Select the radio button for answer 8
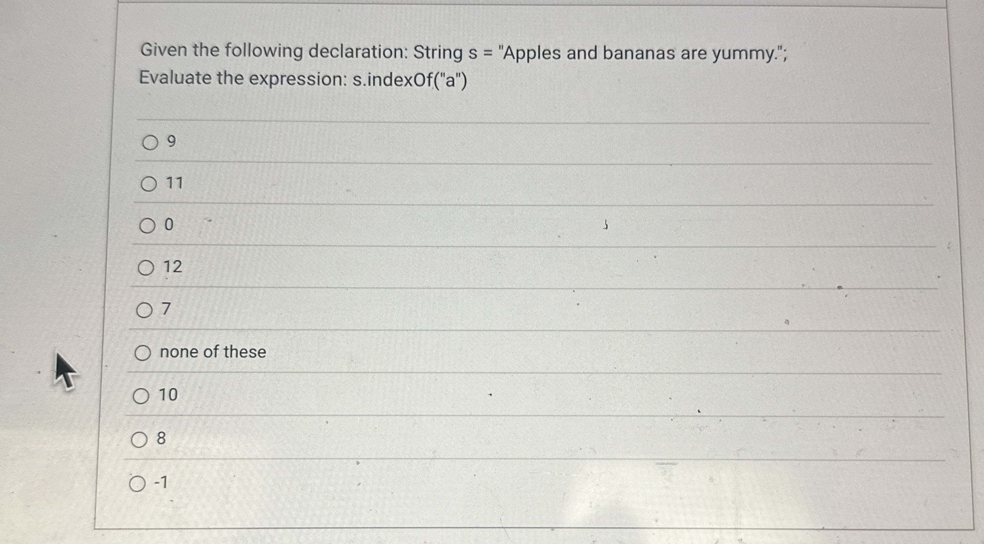 pyautogui.click(x=139, y=439)
